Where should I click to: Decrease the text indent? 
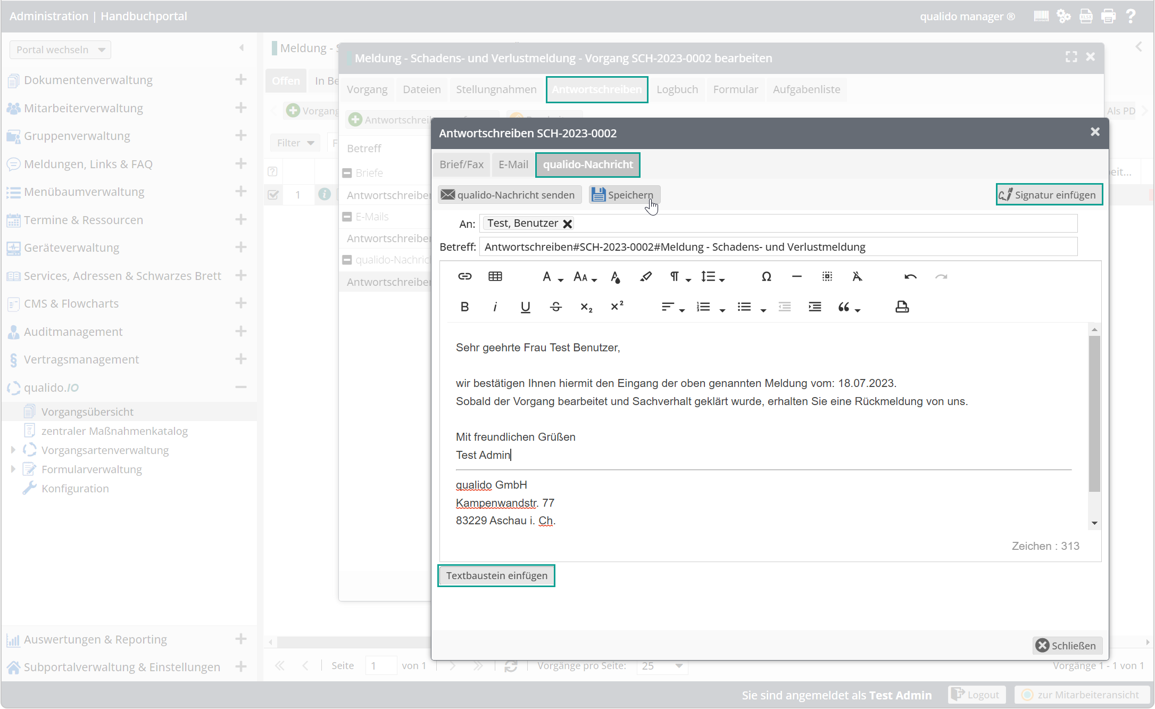pyautogui.click(x=784, y=307)
